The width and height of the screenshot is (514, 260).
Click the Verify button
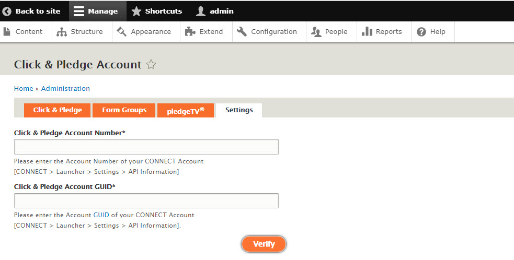click(x=264, y=244)
